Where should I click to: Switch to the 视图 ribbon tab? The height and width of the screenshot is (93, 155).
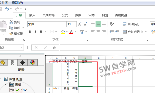click(105, 15)
